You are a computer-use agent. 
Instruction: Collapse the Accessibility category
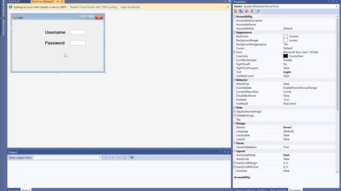pyautogui.click(x=234, y=16)
